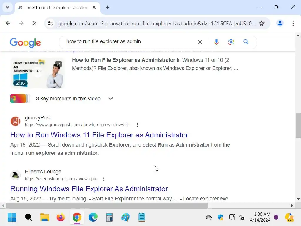Click the groovyPost site name
Screen dimensions: 301x226
coord(38,118)
